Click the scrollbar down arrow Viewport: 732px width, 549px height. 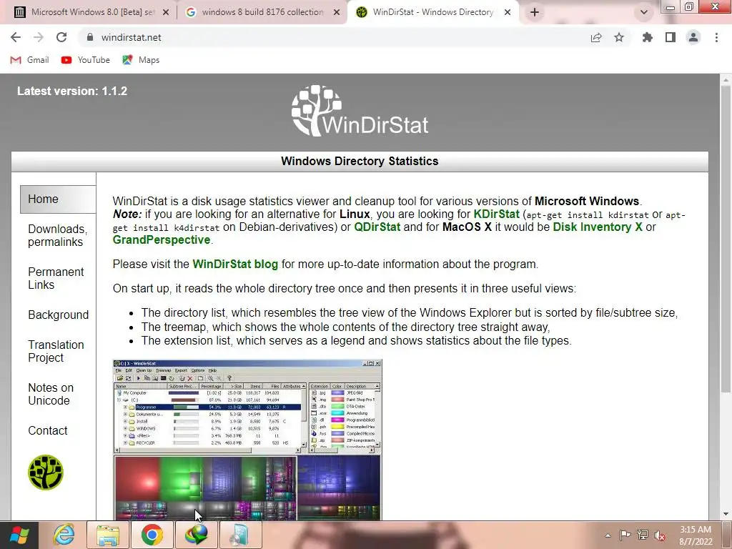click(x=726, y=515)
